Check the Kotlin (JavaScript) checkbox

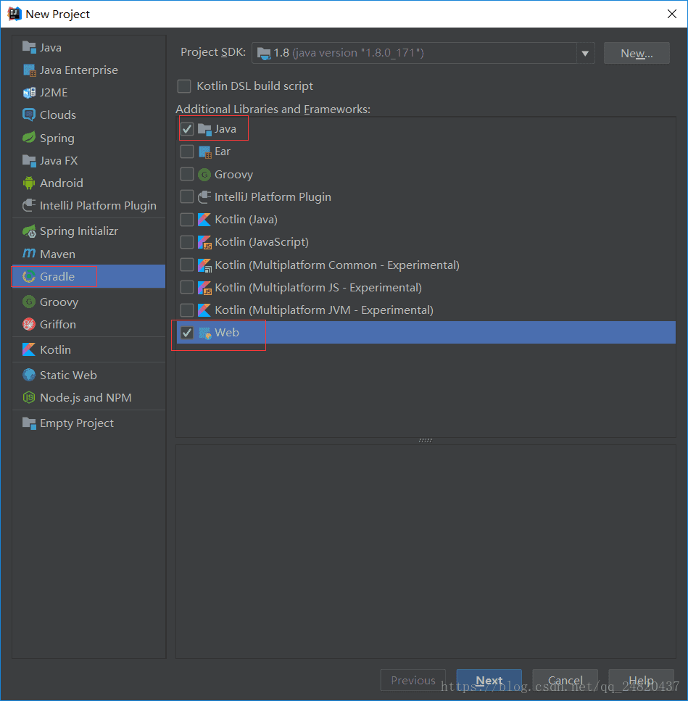tap(187, 242)
